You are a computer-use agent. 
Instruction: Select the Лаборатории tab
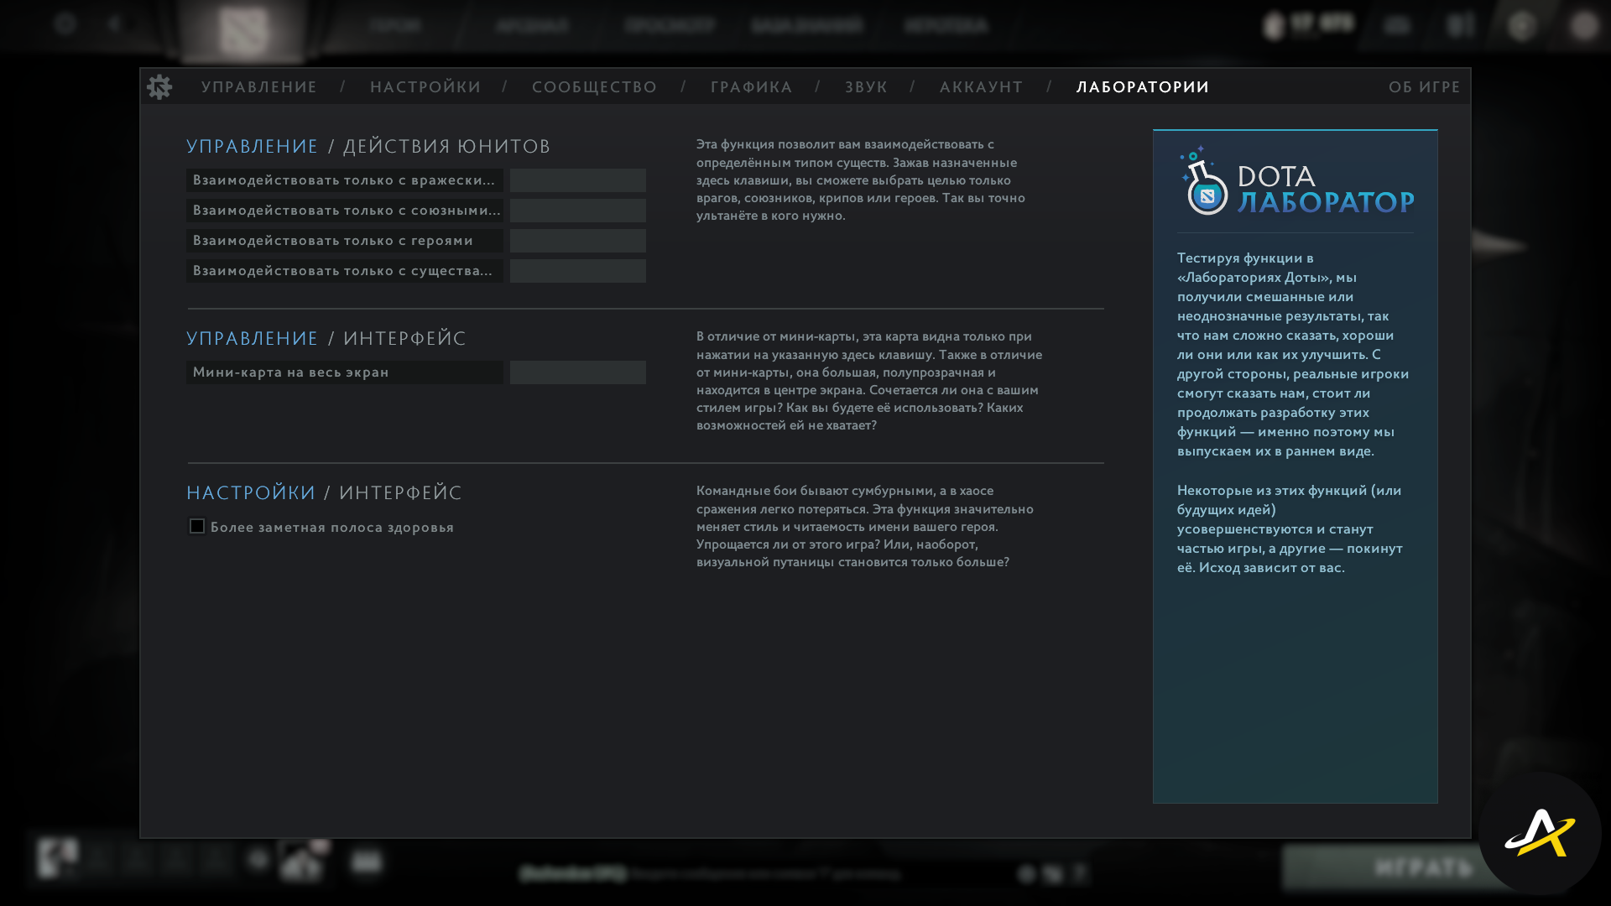point(1143,87)
